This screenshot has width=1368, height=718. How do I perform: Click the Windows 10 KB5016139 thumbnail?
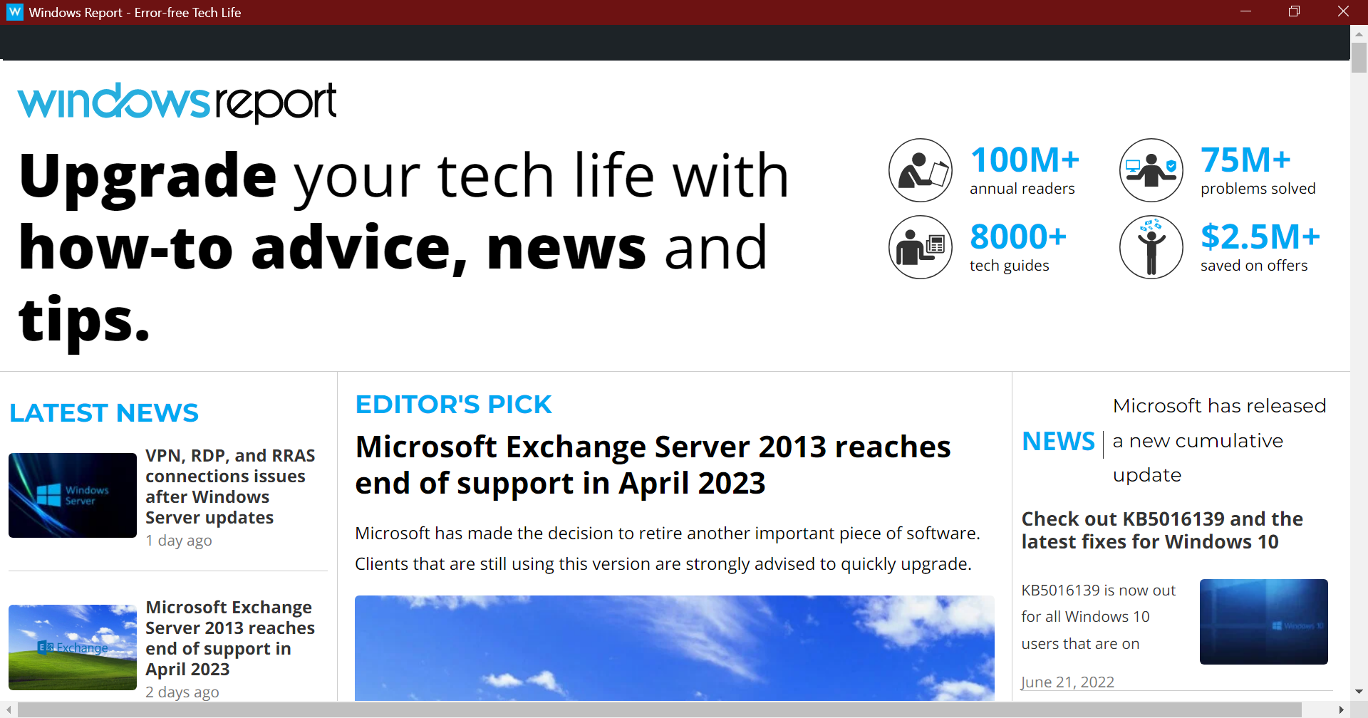[x=1264, y=622]
